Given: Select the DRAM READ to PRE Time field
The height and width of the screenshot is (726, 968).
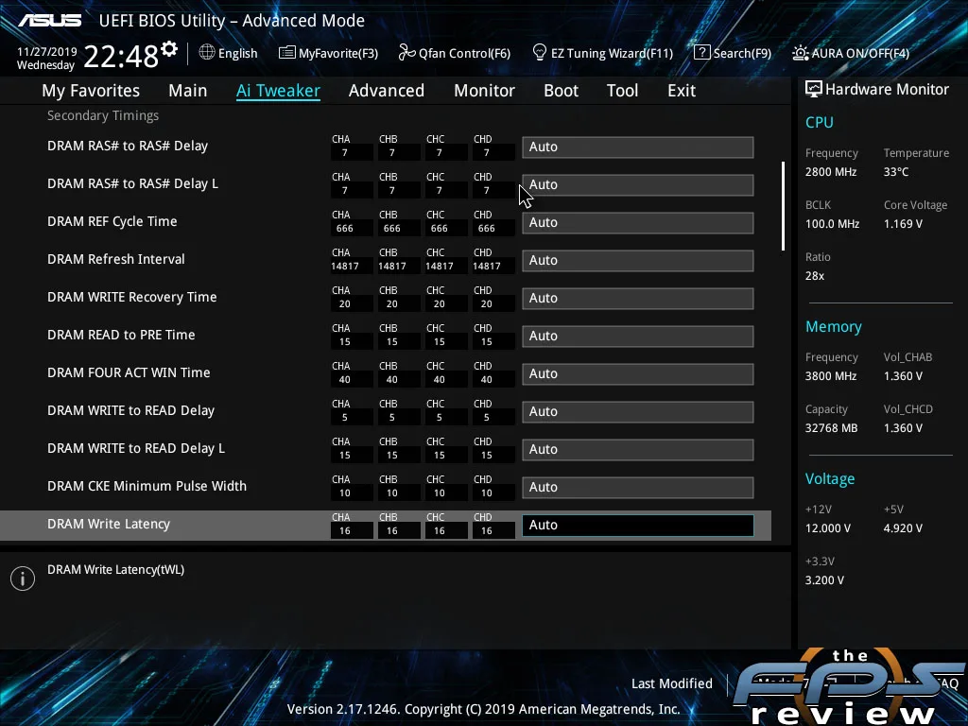Looking at the screenshot, I should click(638, 336).
